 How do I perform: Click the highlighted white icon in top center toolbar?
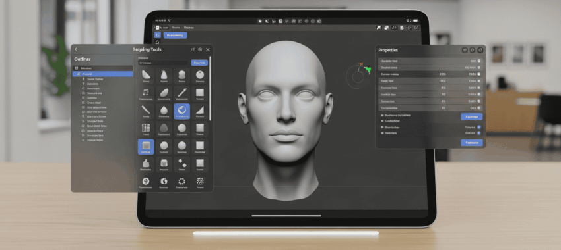point(281,21)
